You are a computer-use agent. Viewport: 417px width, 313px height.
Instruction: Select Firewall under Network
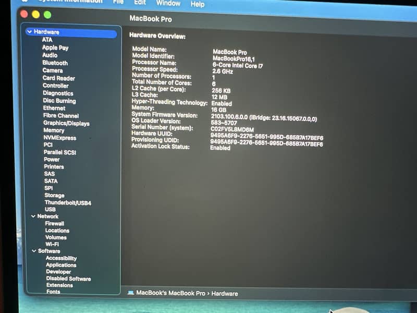(55, 224)
